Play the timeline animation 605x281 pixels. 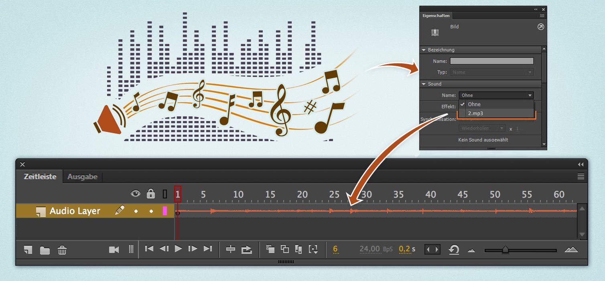coord(179,249)
